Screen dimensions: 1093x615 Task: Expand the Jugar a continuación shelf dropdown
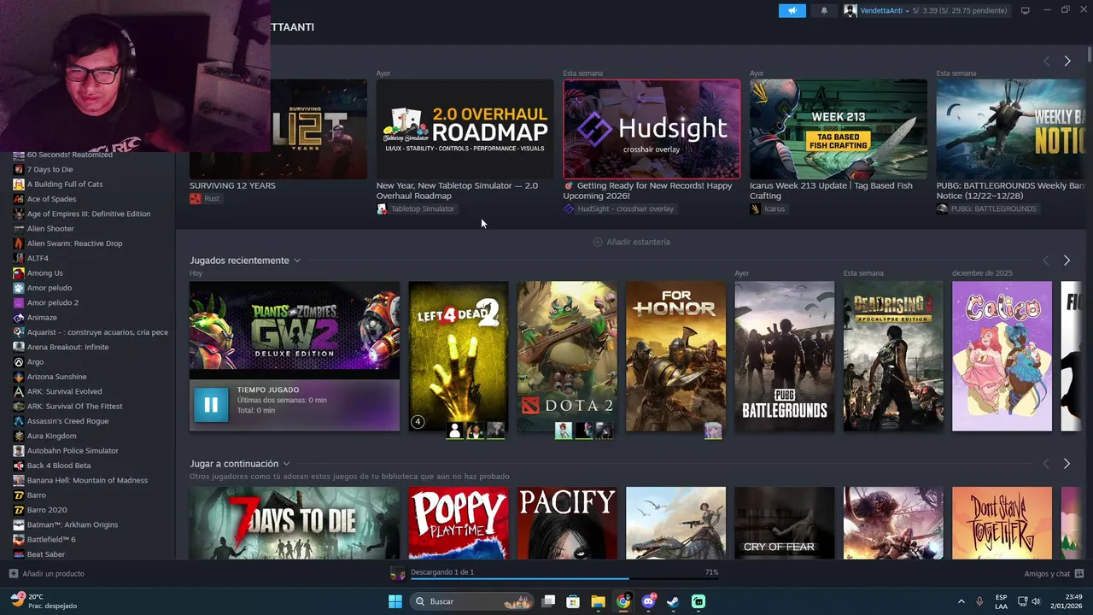tap(286, 464)
